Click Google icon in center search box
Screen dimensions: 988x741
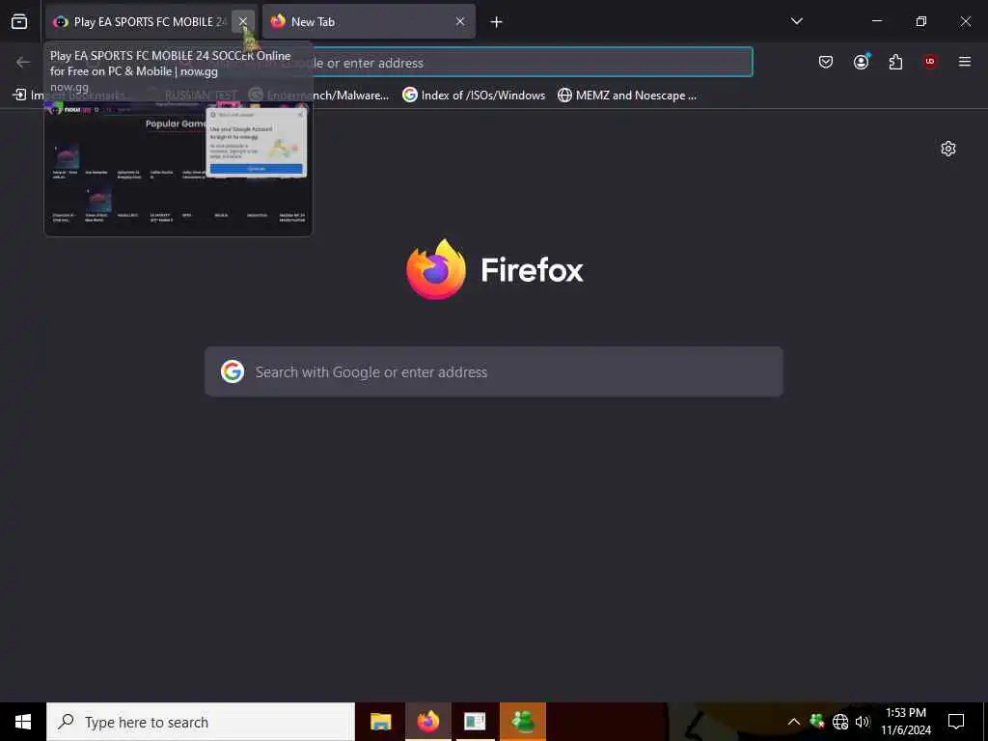coord(233,371)
